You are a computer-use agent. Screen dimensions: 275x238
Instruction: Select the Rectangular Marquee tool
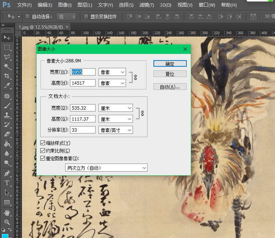click(x=7, y=47)
